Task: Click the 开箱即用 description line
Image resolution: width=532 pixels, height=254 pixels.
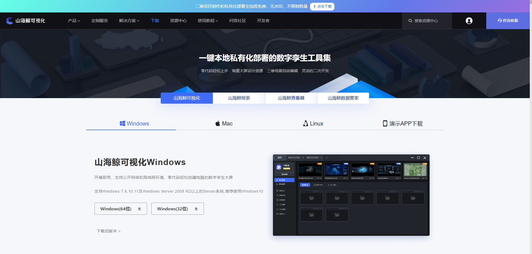Action: (163, 177)
